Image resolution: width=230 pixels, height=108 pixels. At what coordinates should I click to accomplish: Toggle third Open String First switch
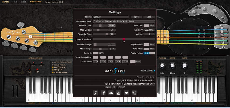pyautogui.click(x=111, y=57)
